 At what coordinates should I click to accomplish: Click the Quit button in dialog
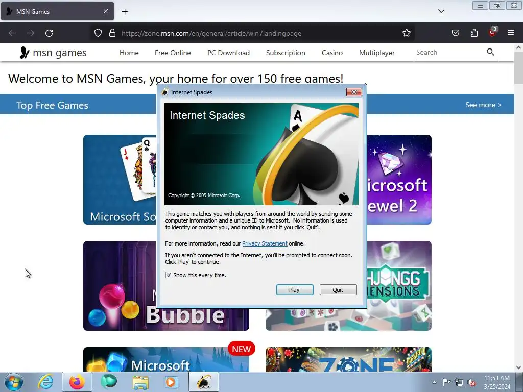pos(338,290)
